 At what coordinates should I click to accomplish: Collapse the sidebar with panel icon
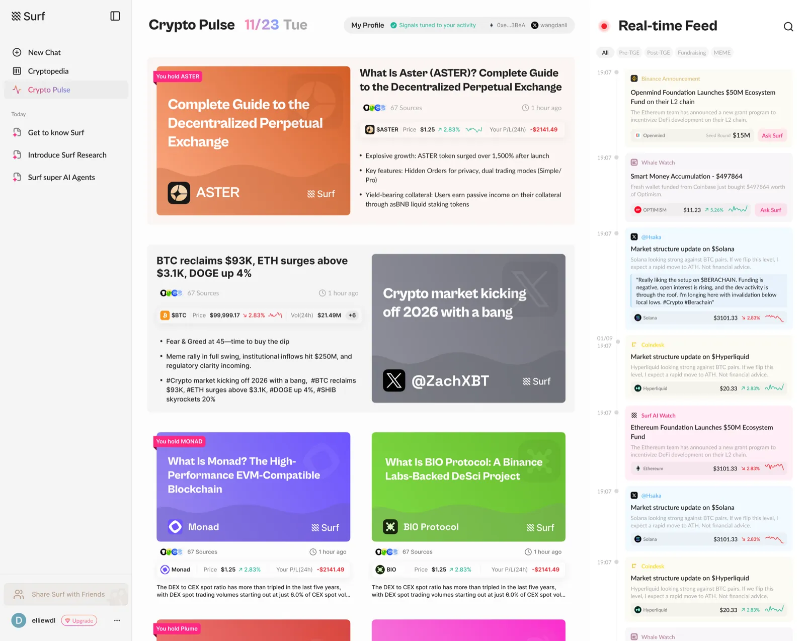tap(115, 16)
